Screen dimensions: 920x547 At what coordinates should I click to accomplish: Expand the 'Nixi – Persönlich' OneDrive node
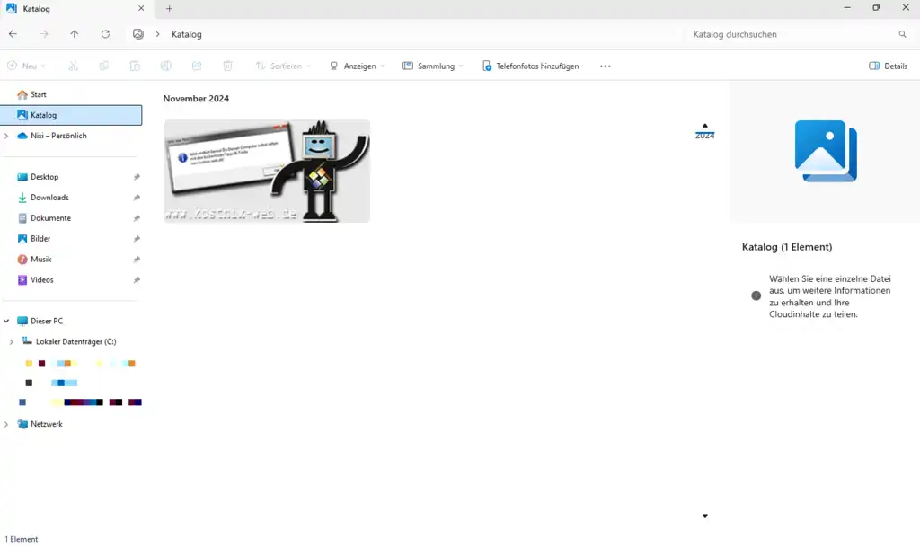coord(6,136)
